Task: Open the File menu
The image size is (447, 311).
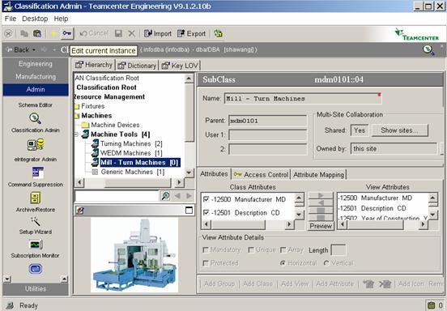Action: 11,19
